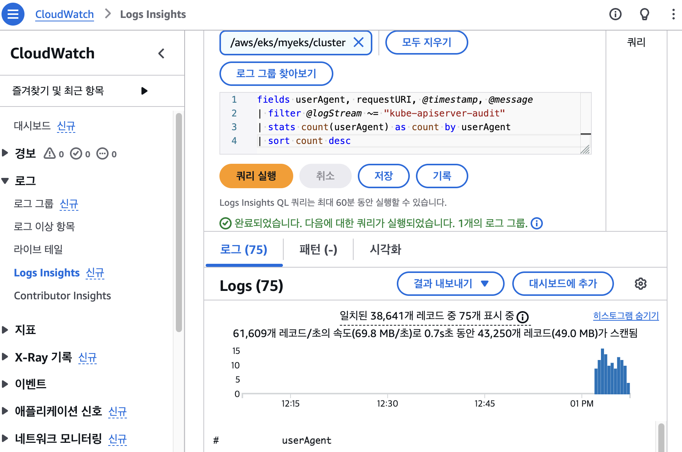Click the userAgent column header
This screenshot has height=452, width=682.
307,441
